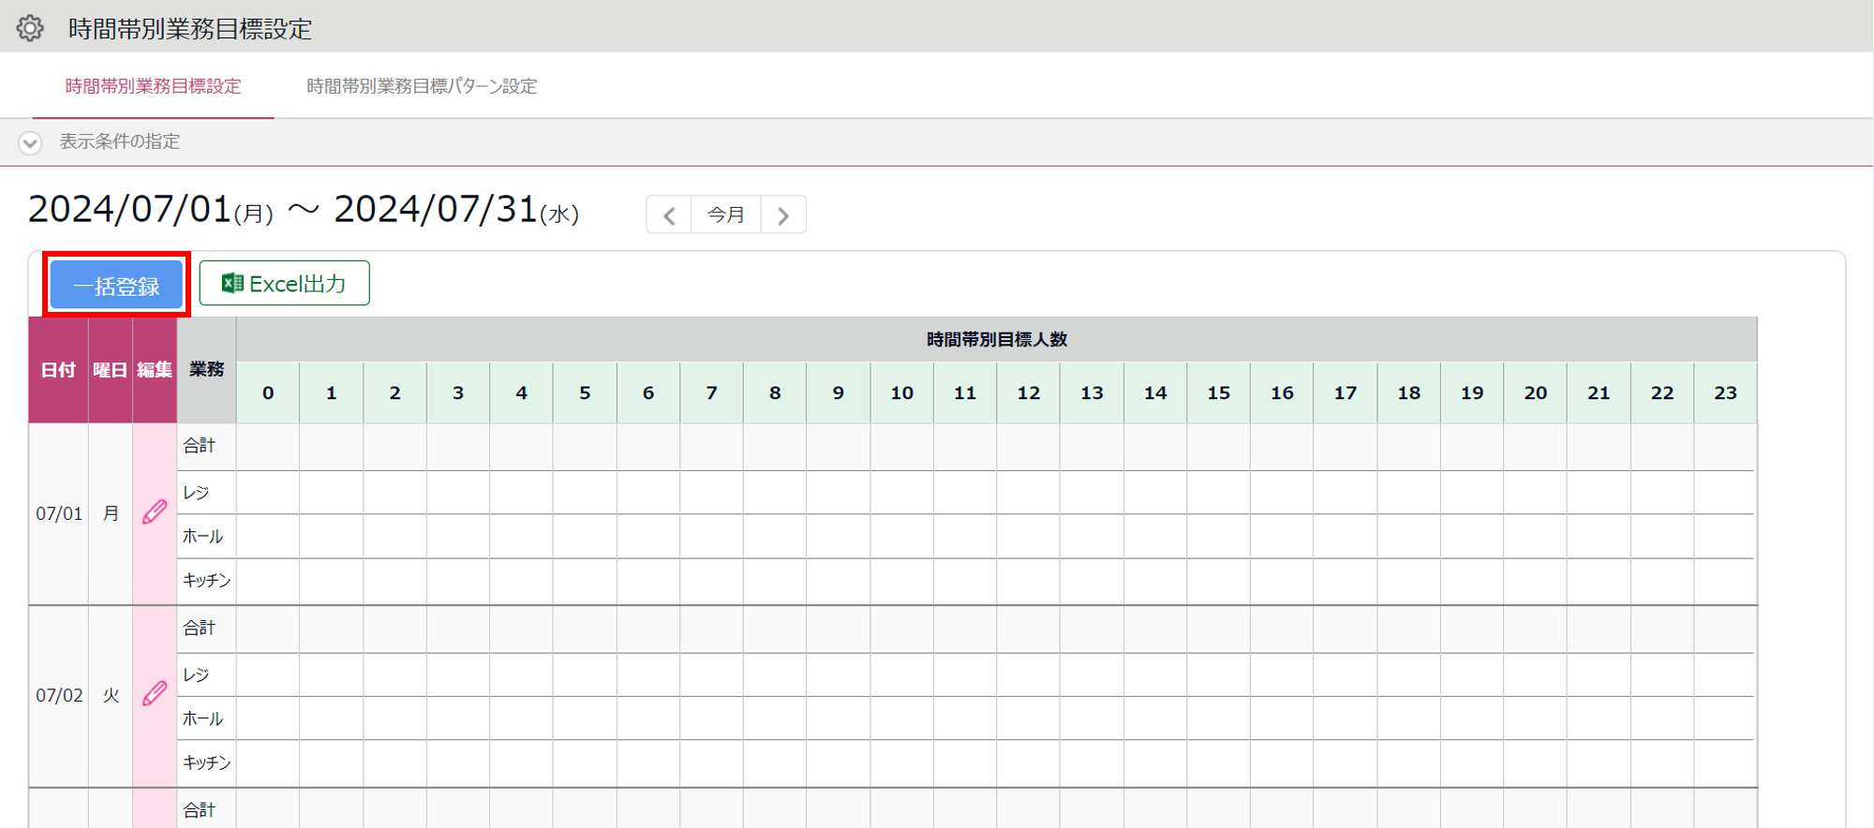Click hour 15 column header
The height and width of the screenshot is (828, 1874).
tap(1219, 392)
